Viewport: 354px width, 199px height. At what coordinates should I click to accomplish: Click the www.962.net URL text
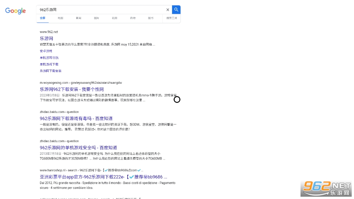pyautogui.click(x=49, y=32)
